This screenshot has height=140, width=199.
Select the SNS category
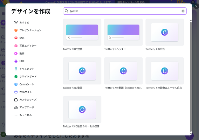[22, 38]
